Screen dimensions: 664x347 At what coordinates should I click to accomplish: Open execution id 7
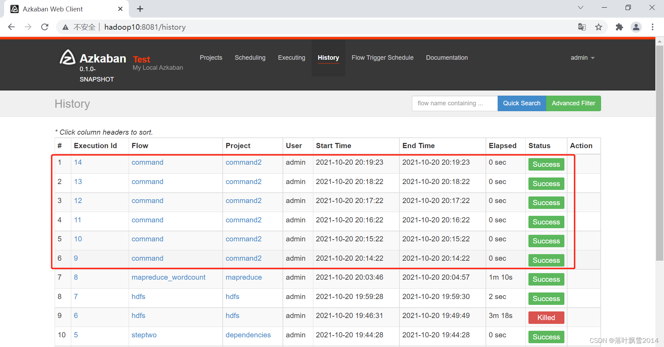[x=76, y=297]
